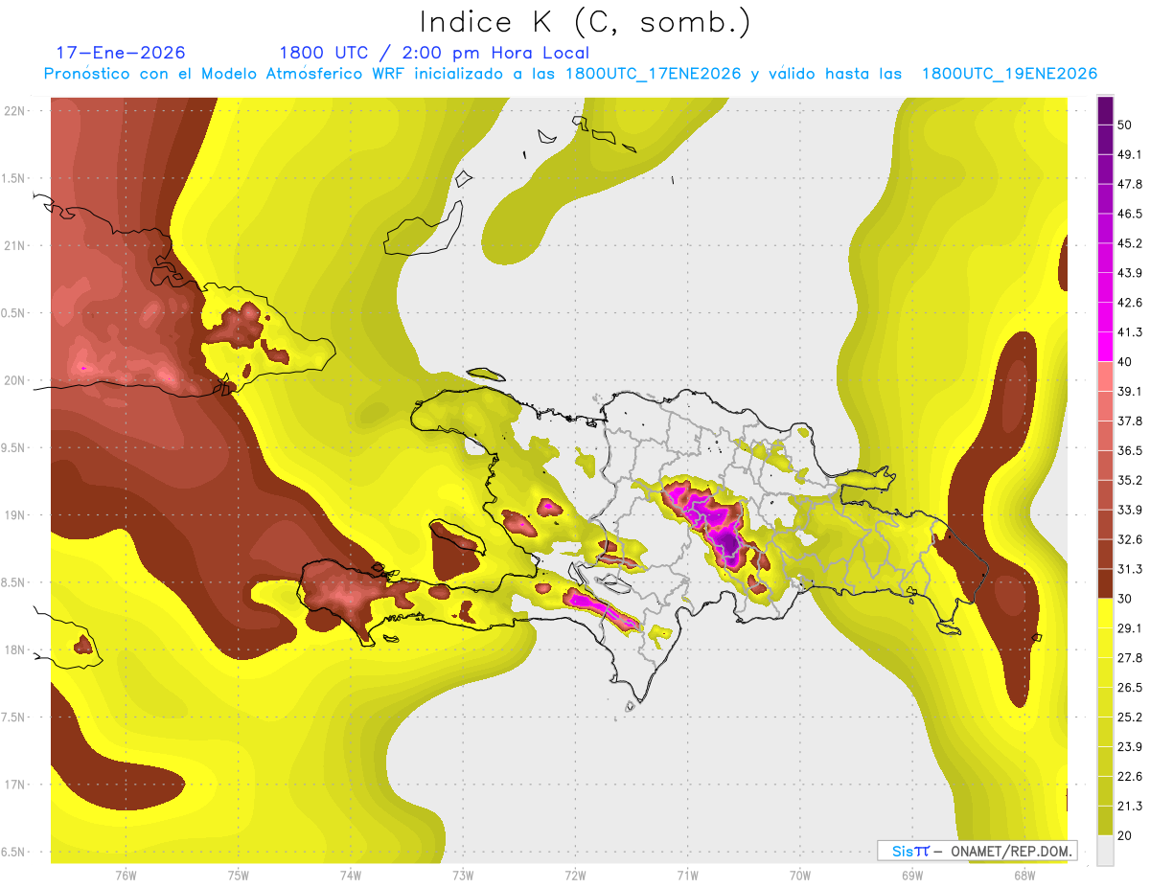Click the colorbar value "23.9"
Image resolution: width=1150 pixels, height=888 pixels.
[x=1130, y=746]
